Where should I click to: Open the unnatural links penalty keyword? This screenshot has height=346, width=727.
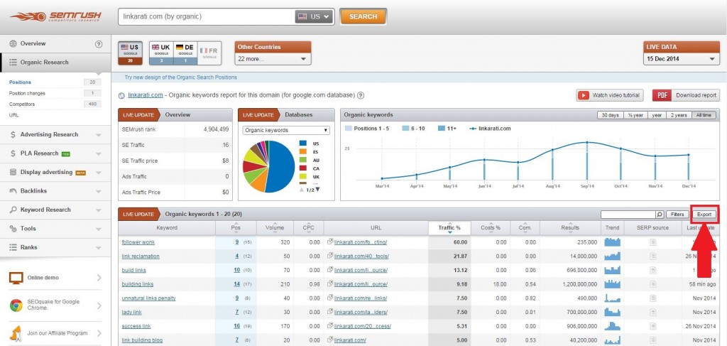149,298
